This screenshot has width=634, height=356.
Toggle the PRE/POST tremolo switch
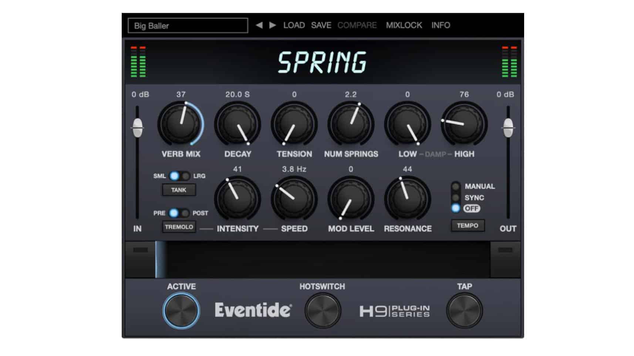click(179, 213)
